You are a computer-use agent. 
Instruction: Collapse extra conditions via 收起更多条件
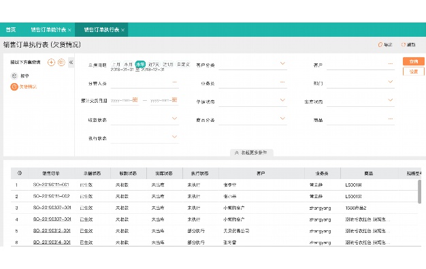tap(251, 153)
